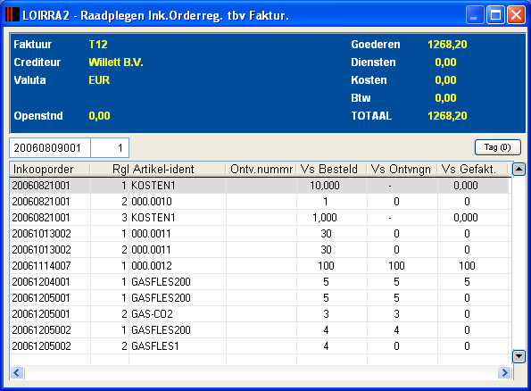Minimize the LOIRRA2 window
Viewport: 531px width, 391px height.
pos(475,15)
